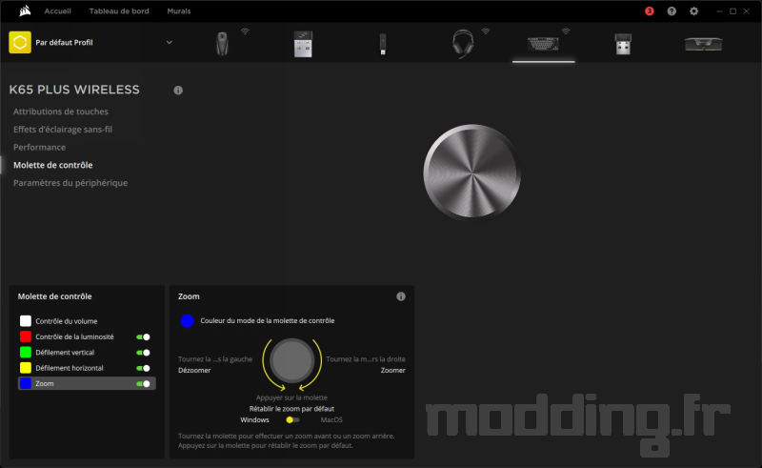Select the RAM memory module device icon

tap(703, 44)
